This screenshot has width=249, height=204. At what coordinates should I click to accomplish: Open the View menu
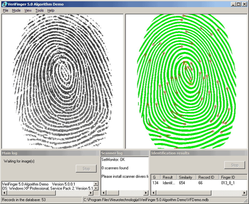(x=28, y=10)
